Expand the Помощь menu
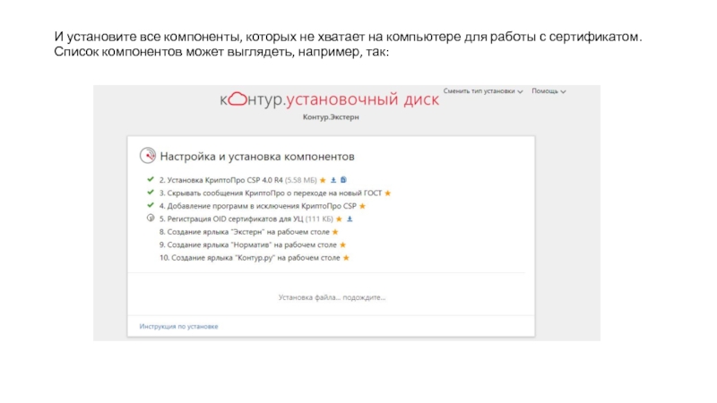The image size is (717, 403). click(x=549, y=91)
